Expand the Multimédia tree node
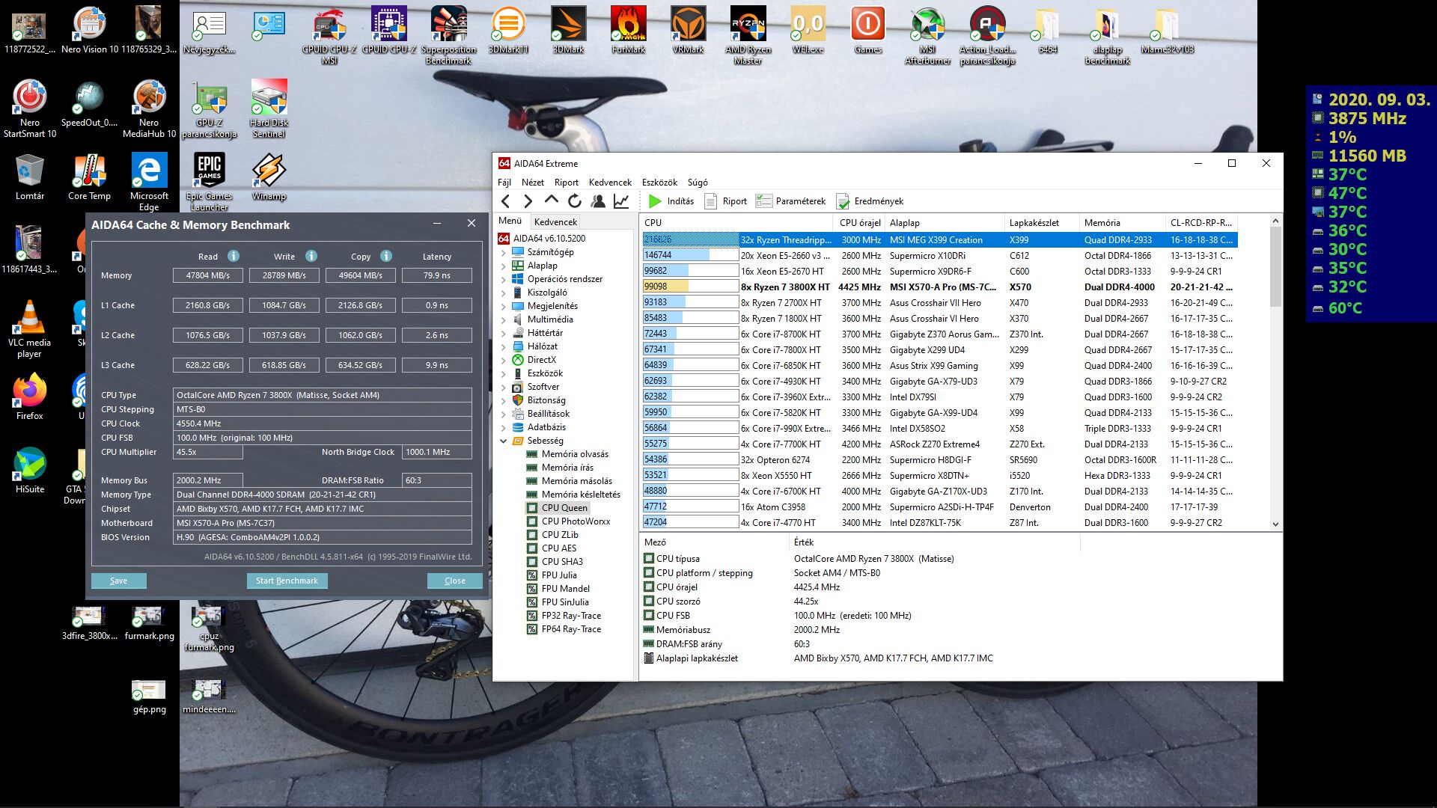 (504, 319)
